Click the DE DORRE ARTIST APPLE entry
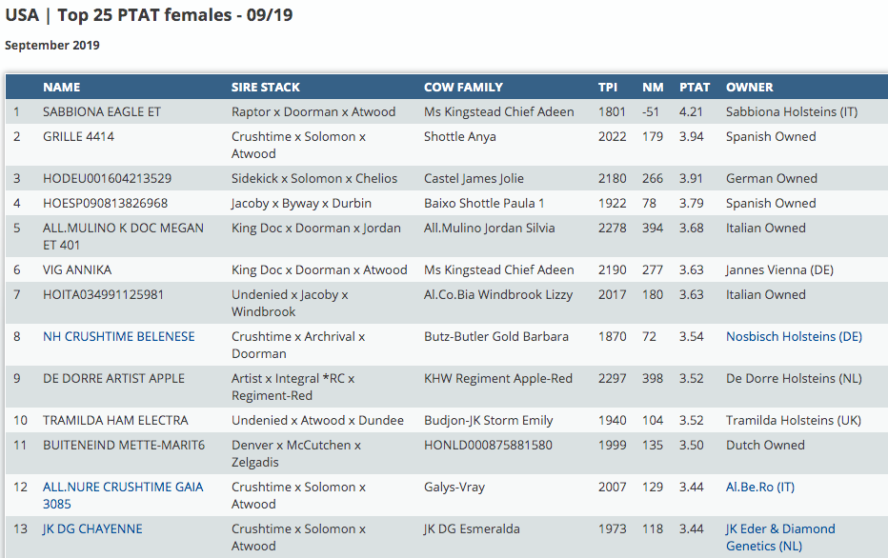The image size is (888, 558). (113, 378)
